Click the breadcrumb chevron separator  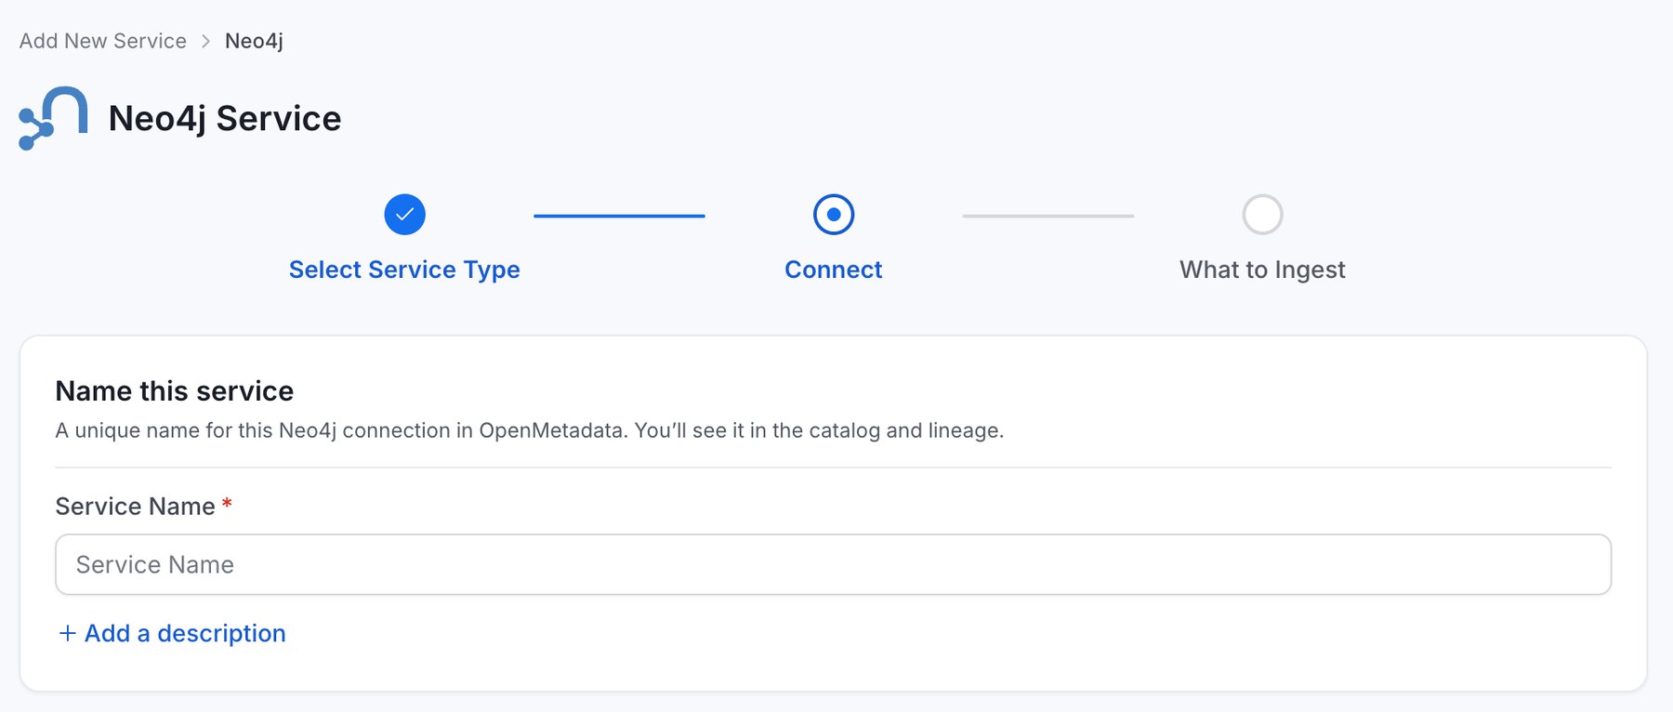[205, 41]
